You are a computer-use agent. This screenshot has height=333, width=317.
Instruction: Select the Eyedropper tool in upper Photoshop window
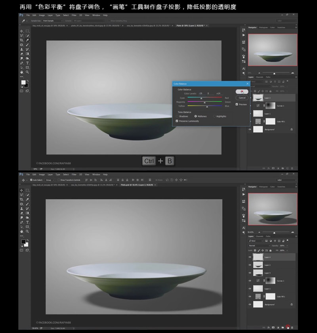point(27,40)
